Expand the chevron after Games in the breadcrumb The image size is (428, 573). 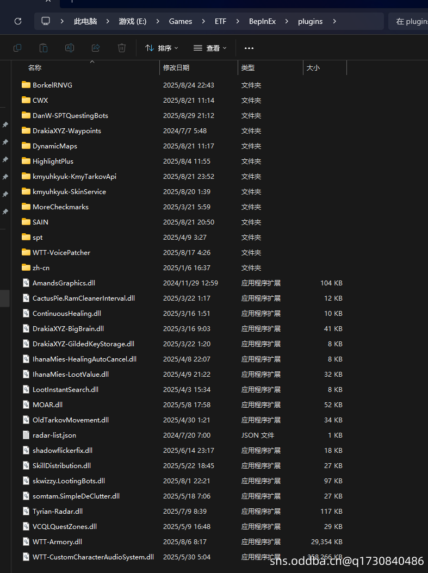(x=203, y=21)
